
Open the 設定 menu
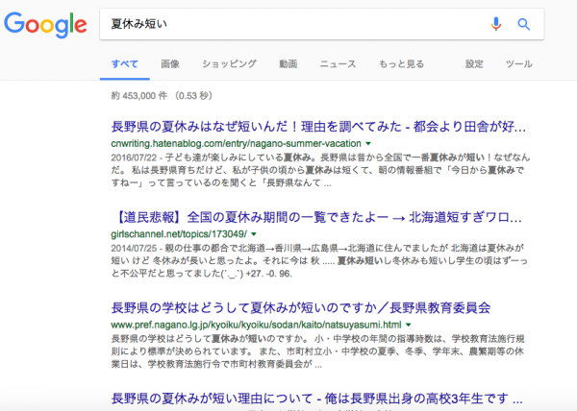[x=474, y=64]
